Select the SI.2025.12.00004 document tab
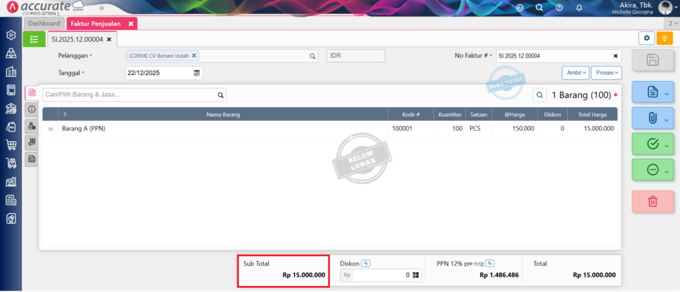 (77, 39)
